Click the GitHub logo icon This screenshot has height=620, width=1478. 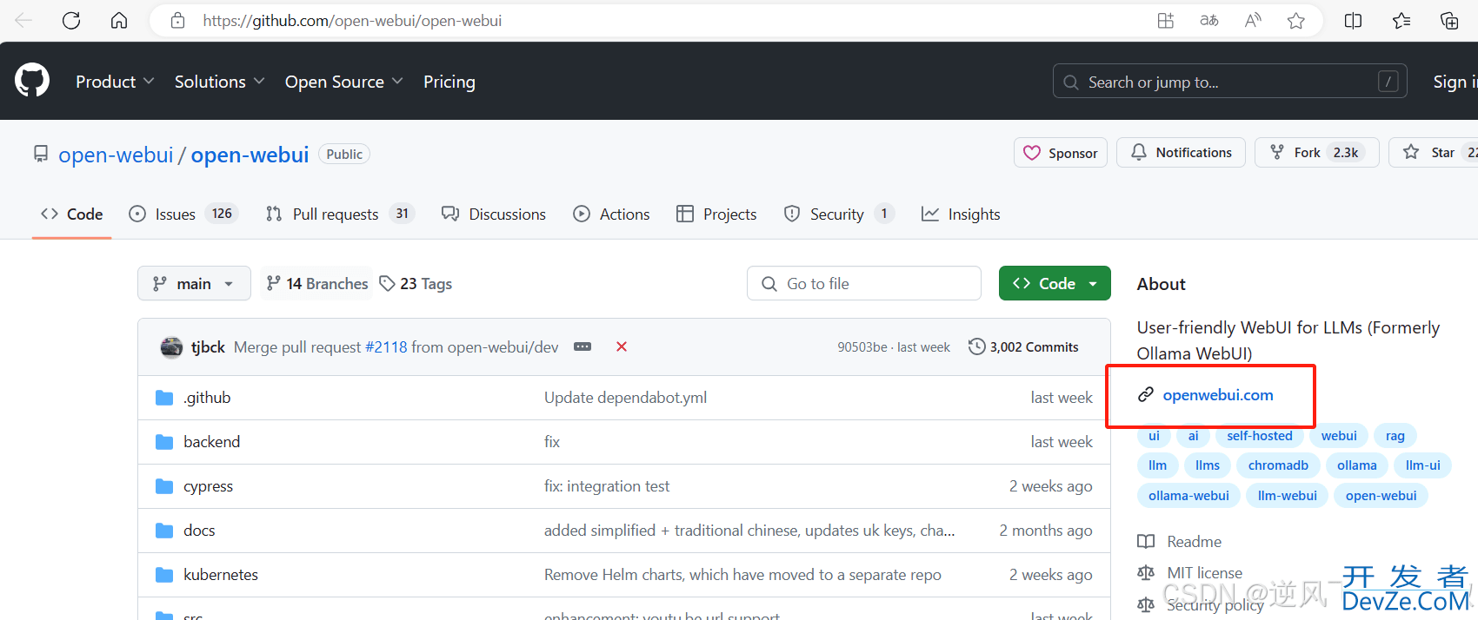tap(32, 81)
